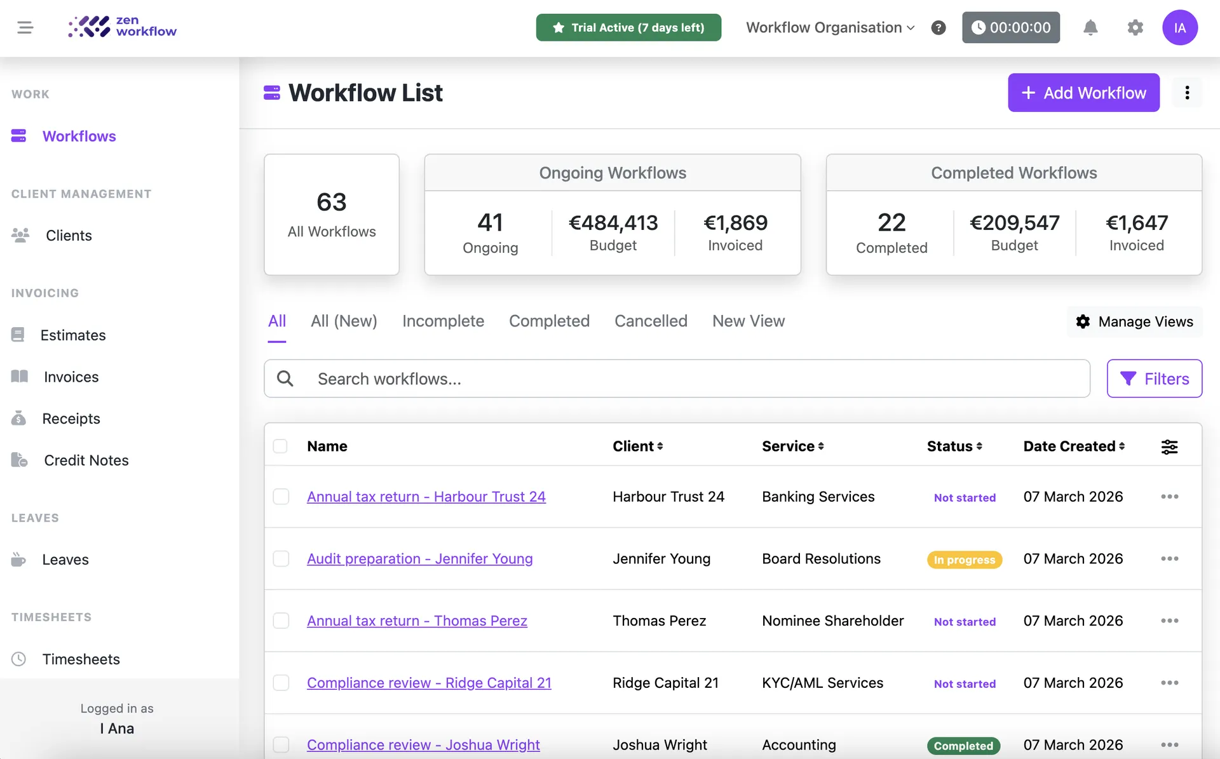Screen dimensions: 1220x759
Task: Switch to the All tab
Action: point(277,321)
